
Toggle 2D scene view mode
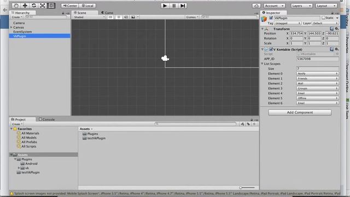coord(110,17)
